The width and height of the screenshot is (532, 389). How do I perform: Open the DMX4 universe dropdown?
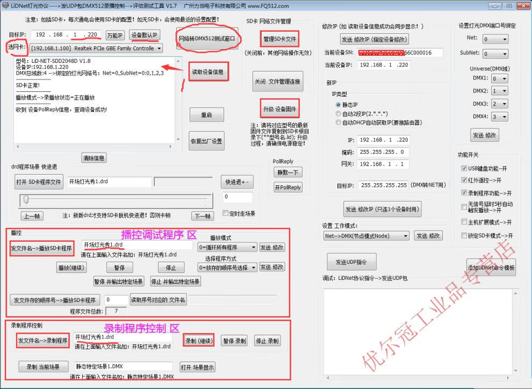[x=499, y=117]
